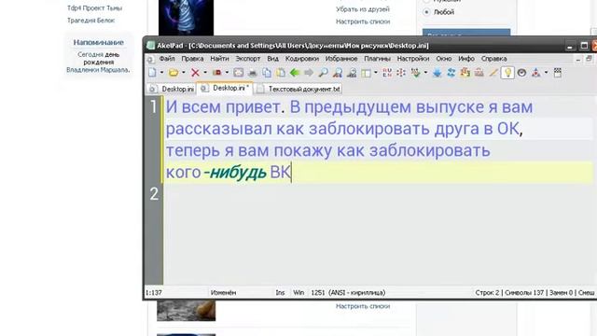Image resolution: width=597 pixels, height=336 pixels.
Task: Open Find with the plain magnifier icon
Action: click(x=323, y=73)
